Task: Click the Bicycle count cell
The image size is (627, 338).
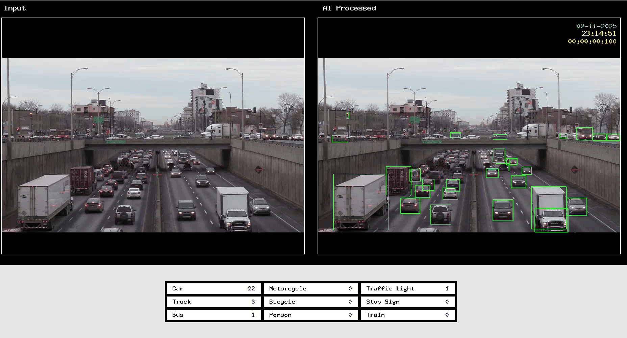Action: (x=310, y=302)
